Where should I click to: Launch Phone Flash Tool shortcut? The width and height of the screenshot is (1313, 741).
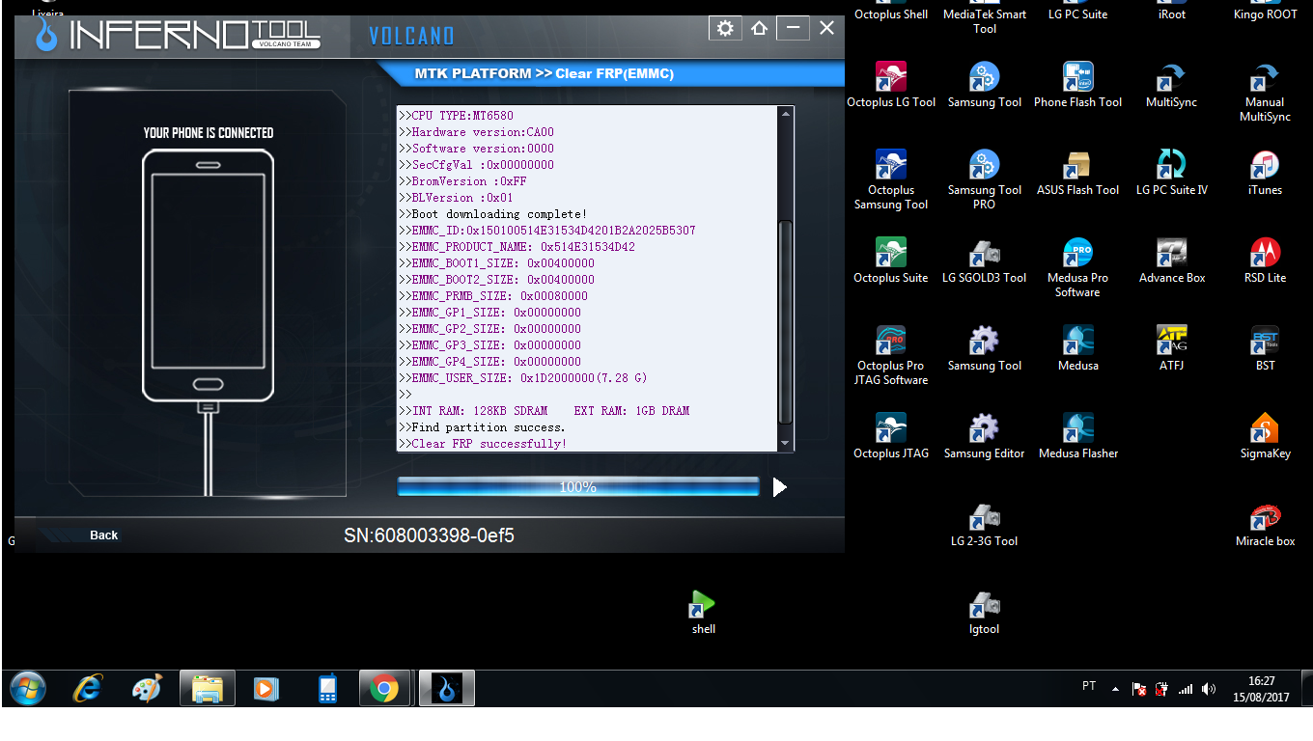(x=1077, y=85)
